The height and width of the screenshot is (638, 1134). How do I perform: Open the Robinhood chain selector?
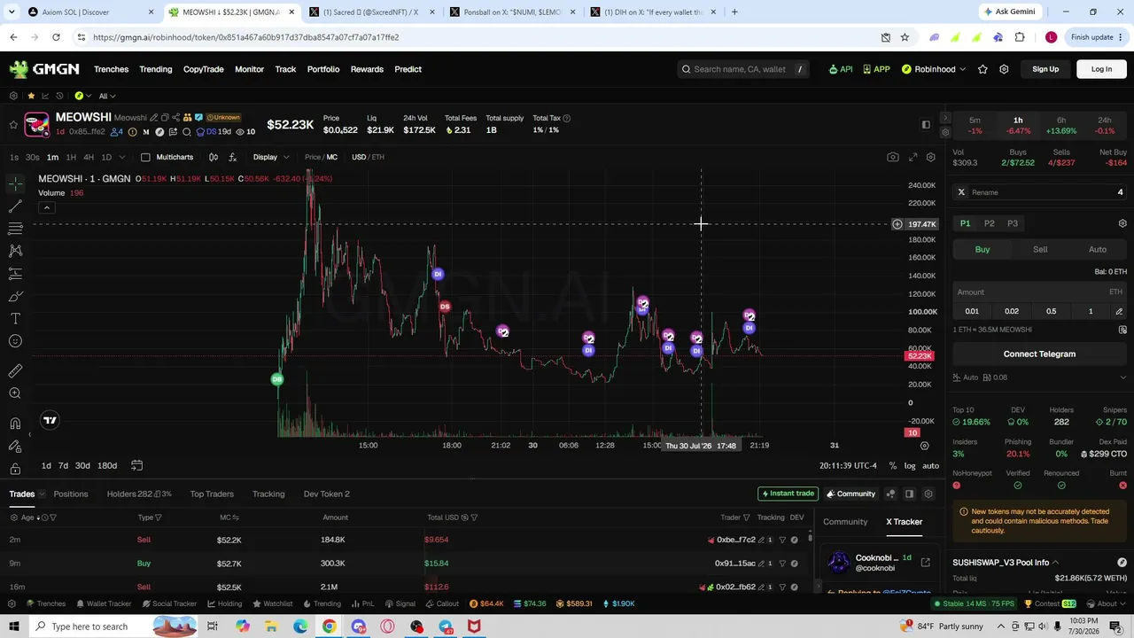click(x=935, y=69)
